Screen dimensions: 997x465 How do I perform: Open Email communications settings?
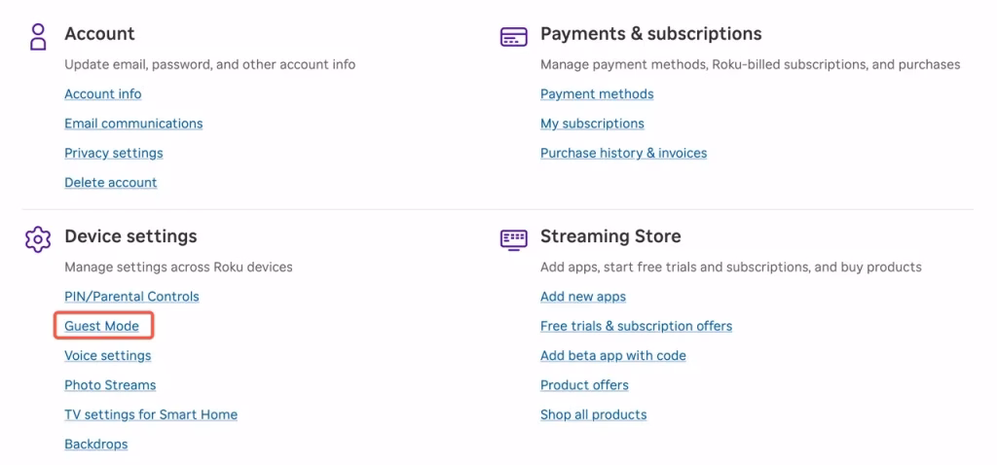click(x=133, y=124)
